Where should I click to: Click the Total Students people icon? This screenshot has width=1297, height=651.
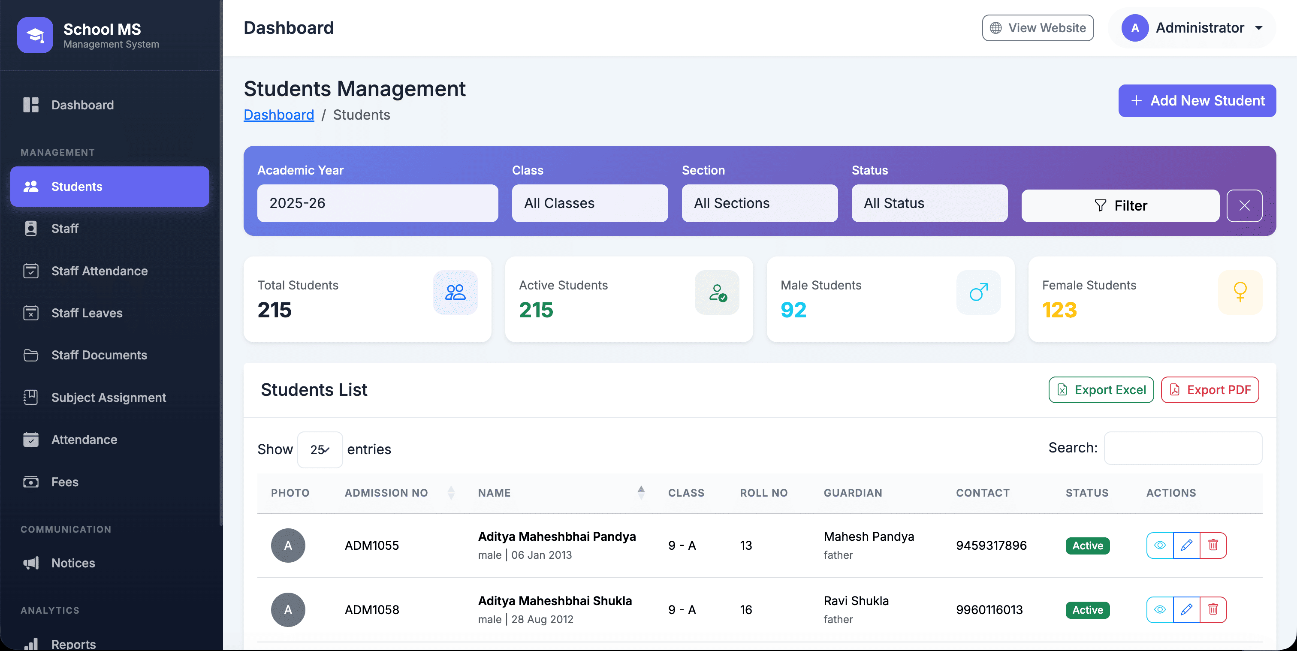pyautogui.click(x=455, y=292)
